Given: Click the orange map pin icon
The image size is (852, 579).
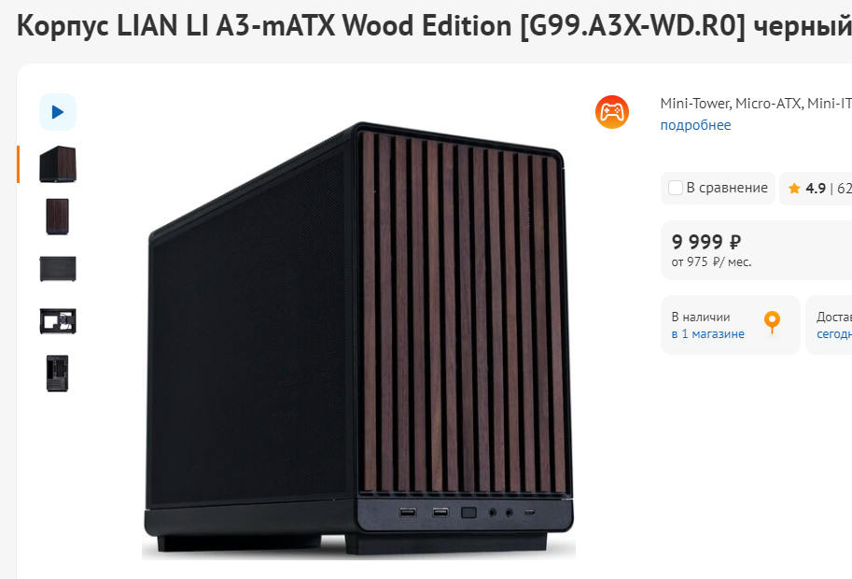Looking at the screenshot, I should [x=772, y=322].
